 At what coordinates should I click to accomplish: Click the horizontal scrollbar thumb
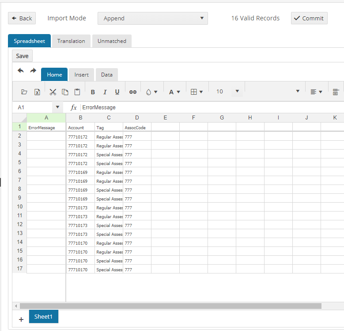(170, 306)
